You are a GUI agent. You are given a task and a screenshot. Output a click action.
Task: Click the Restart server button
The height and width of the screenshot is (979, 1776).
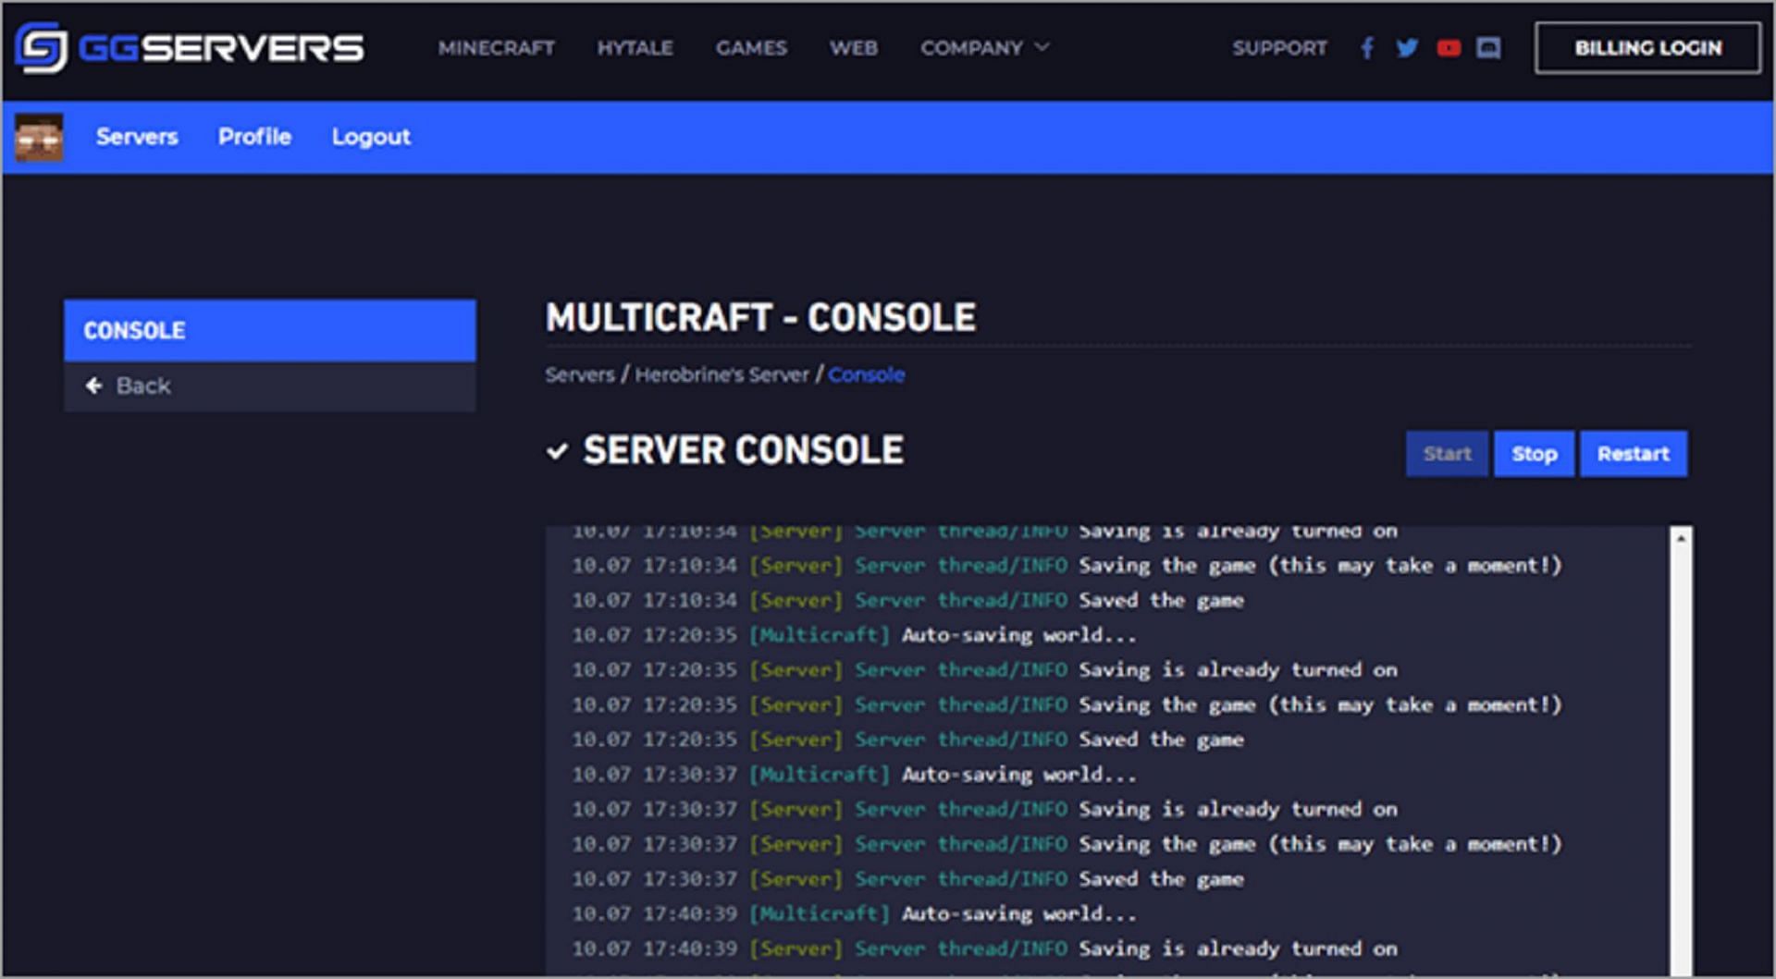[1634, 454]
